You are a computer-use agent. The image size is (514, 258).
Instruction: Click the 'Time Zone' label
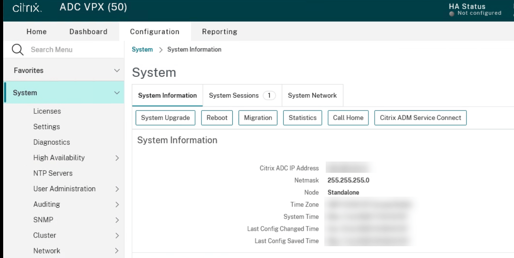tap(304, 204)
